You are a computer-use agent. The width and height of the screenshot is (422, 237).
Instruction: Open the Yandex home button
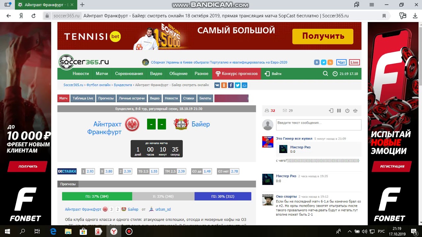21,16
